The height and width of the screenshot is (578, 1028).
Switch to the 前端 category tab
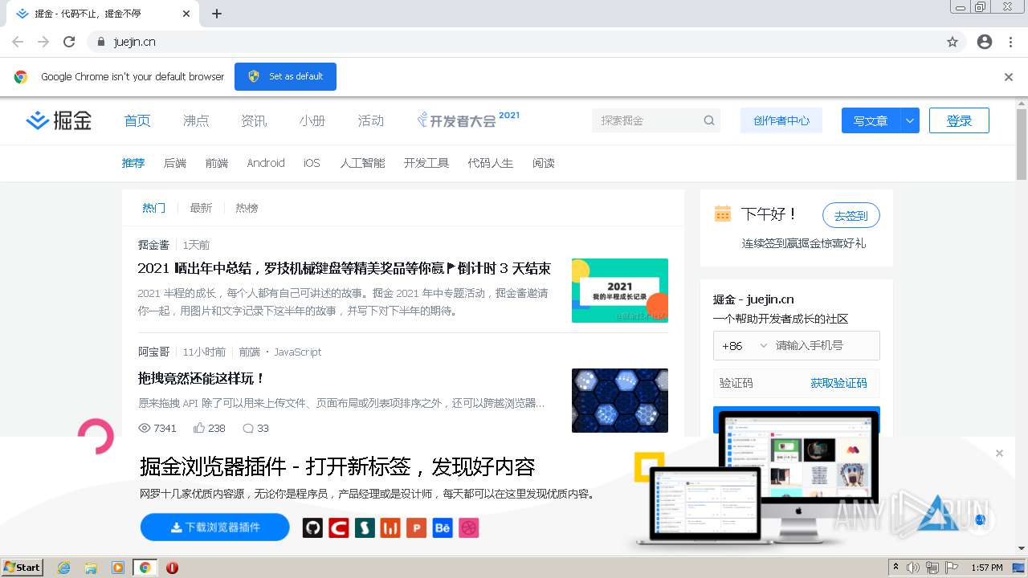tap(217, 163)
